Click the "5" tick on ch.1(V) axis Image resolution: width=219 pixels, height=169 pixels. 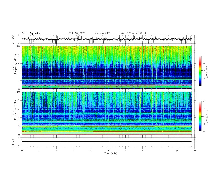coord(19,35)
